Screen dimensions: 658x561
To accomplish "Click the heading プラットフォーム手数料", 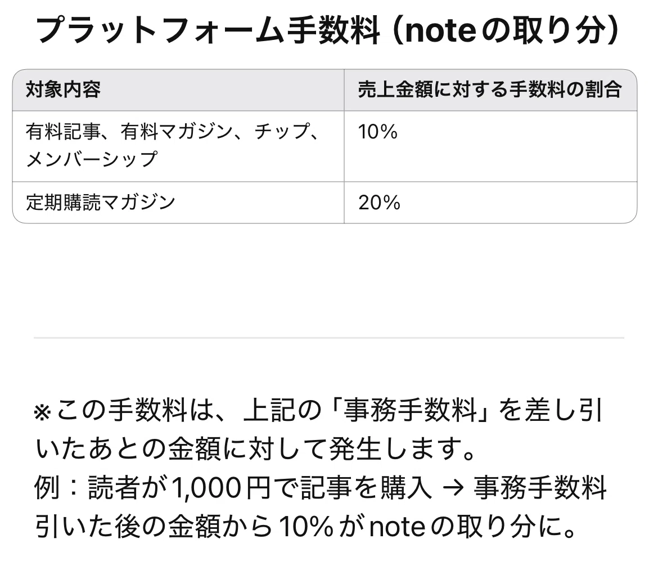I will point(208,30).
